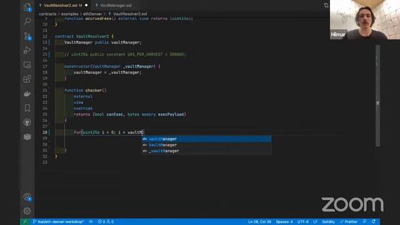Viewport: 400px width, 225px height.
Task: Click 'function checker()' on line 21
Action: [86, 90]
